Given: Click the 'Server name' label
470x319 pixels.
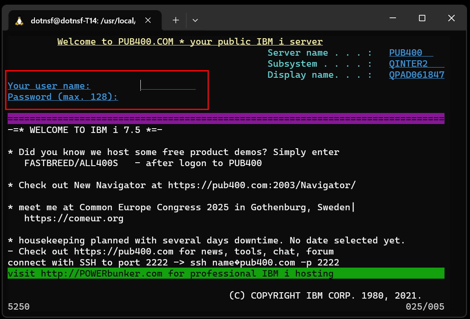Looking at the screenshot, I should 298,53.
